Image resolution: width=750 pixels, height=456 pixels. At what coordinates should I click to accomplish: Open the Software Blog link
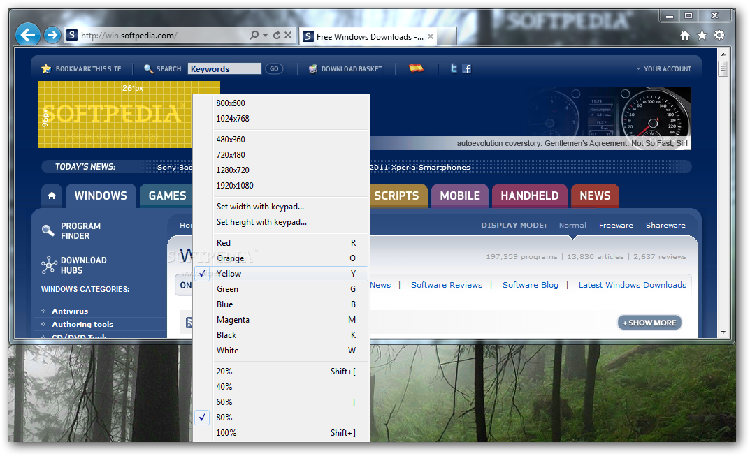[x=531, y=285]
